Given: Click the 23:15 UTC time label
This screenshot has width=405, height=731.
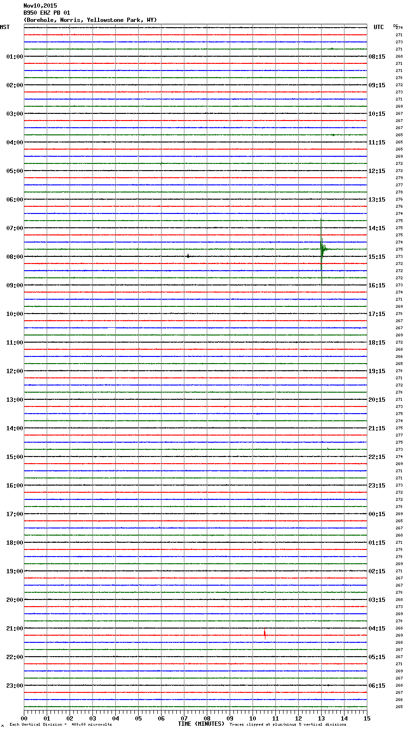Looking at the screenshot, I should coord(377,485).
